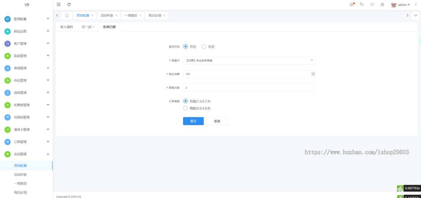
Task: Click the 活动管理 sidebar icon
Action: [7, 154]
